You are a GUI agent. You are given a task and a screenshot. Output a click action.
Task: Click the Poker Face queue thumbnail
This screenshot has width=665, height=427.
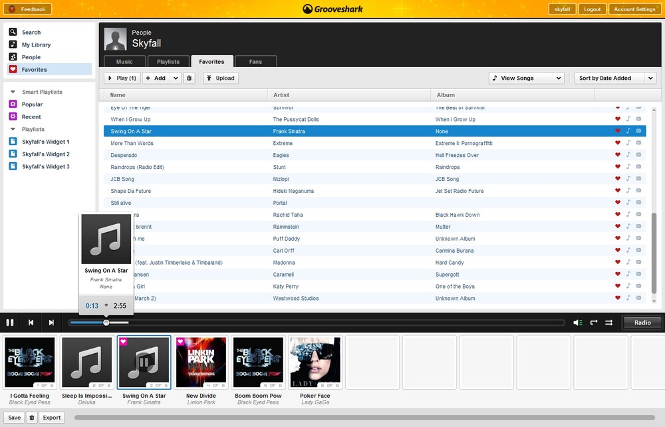[315, 362]
